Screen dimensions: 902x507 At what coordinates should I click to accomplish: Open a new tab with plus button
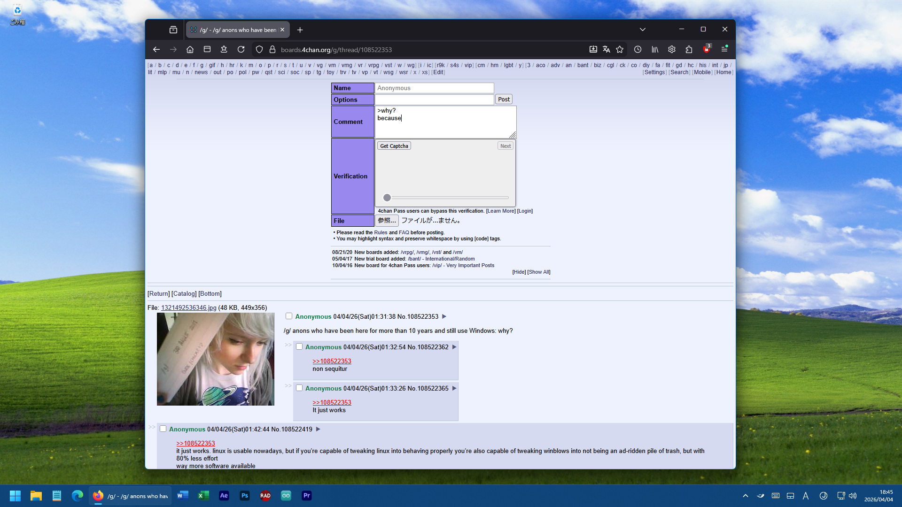(300, 30)
